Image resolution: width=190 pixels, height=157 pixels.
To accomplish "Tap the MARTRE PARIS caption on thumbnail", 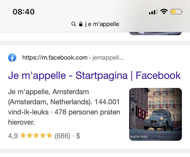I will (x=139, y=137).
